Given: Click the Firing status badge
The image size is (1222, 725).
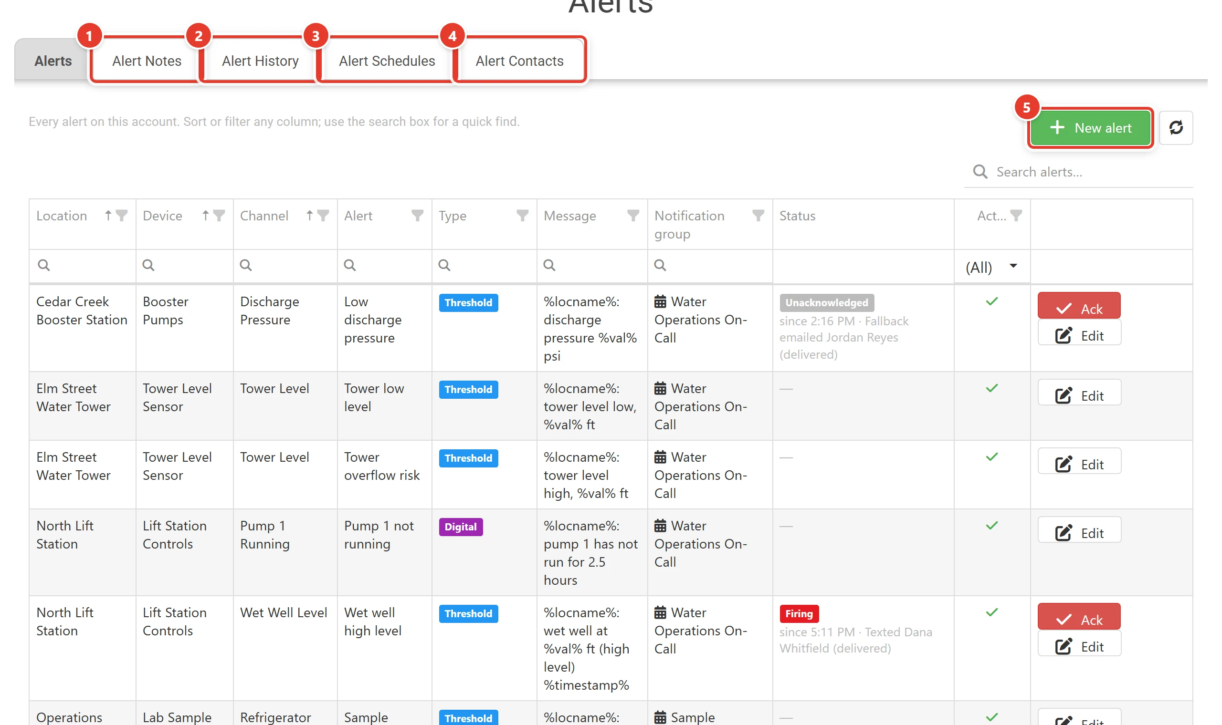Looking at the screenshot, I should pos(799,613).
